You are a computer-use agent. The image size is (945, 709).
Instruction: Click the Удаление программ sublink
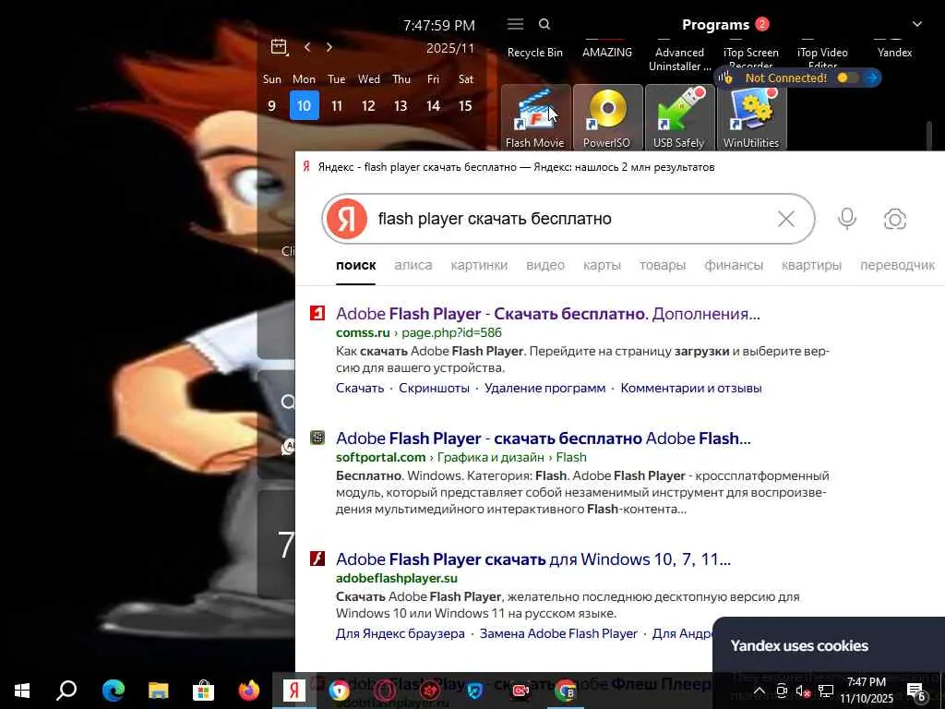click(x=544, y=389)
